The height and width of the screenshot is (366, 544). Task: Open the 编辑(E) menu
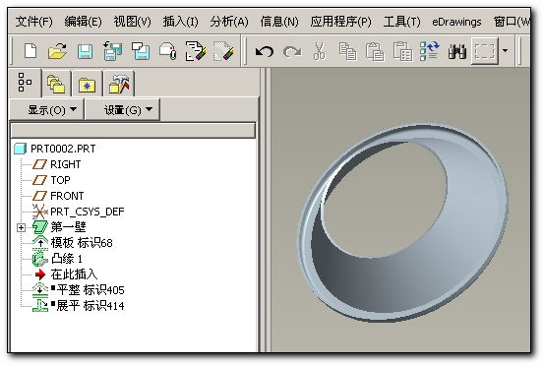(x=83, y=22)
